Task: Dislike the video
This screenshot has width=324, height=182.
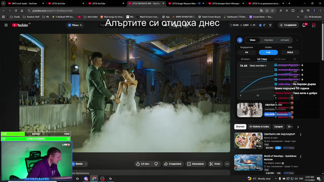Action: 156,164
